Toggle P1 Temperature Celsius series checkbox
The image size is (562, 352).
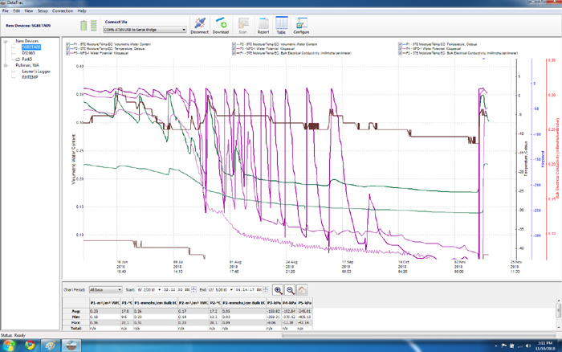(401, 44)
